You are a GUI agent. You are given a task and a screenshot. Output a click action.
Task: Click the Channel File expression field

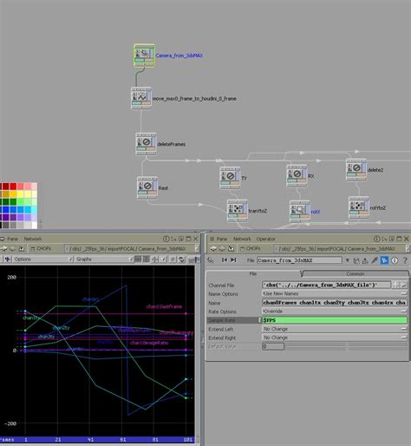326,285
